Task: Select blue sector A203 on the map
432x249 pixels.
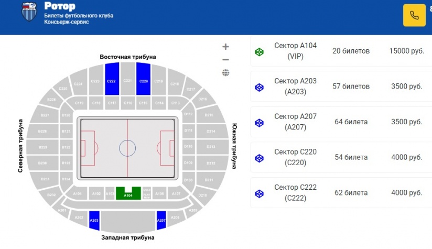Action: [x=94, y=220]
